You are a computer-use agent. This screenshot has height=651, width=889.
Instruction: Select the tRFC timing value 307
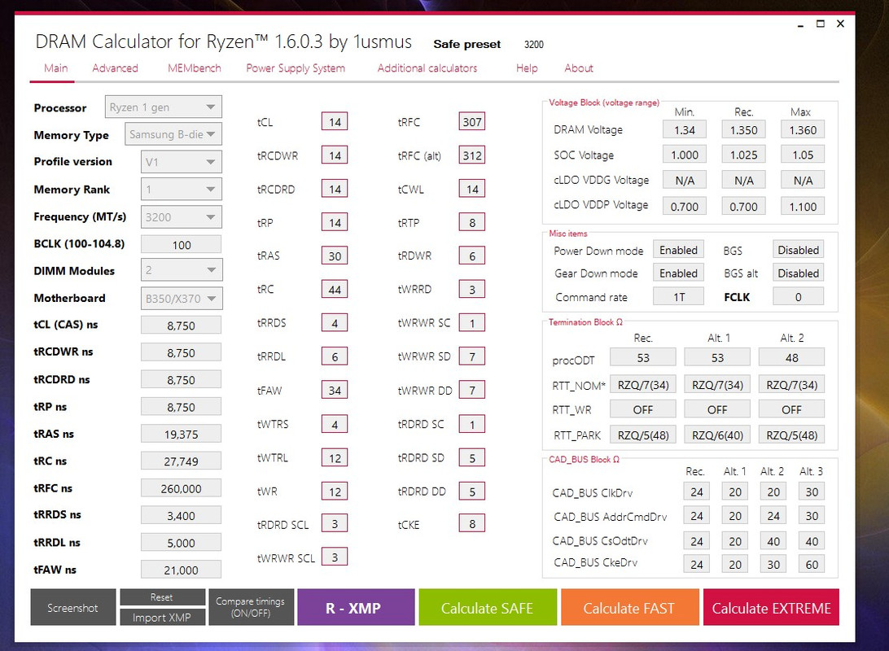471,122
